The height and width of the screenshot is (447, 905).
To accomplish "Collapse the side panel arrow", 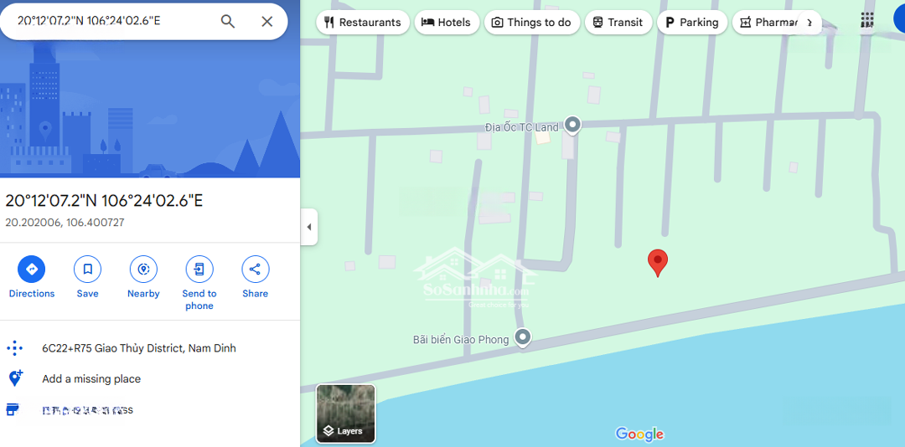I will click(x=308, y=227).
